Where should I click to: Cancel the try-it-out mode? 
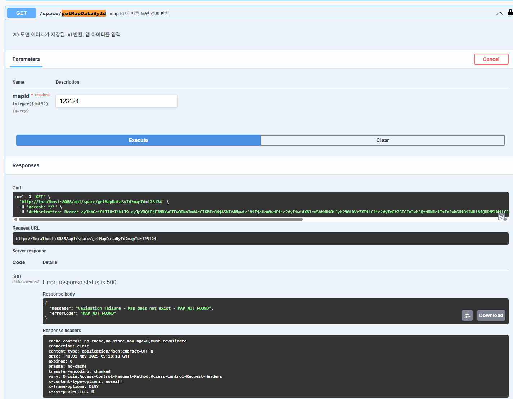[x=491, y=59]
